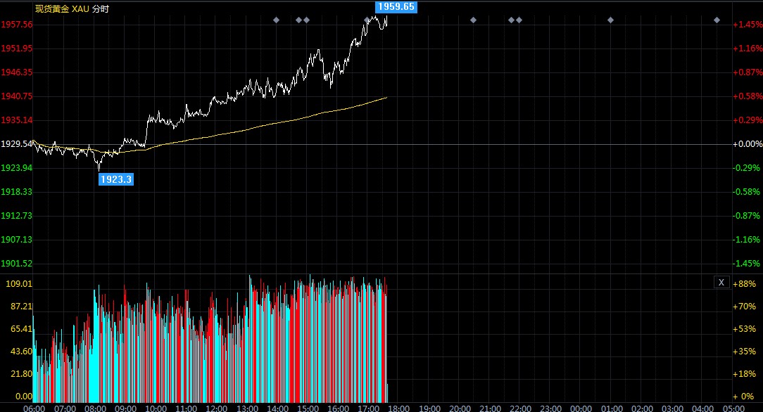Open the diamond marker just before 22:00
The image size is (763, 412).
512,20
